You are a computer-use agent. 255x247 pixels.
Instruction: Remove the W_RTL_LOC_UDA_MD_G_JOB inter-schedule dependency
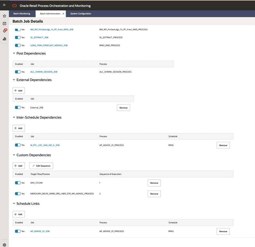[x=223, y=145]
